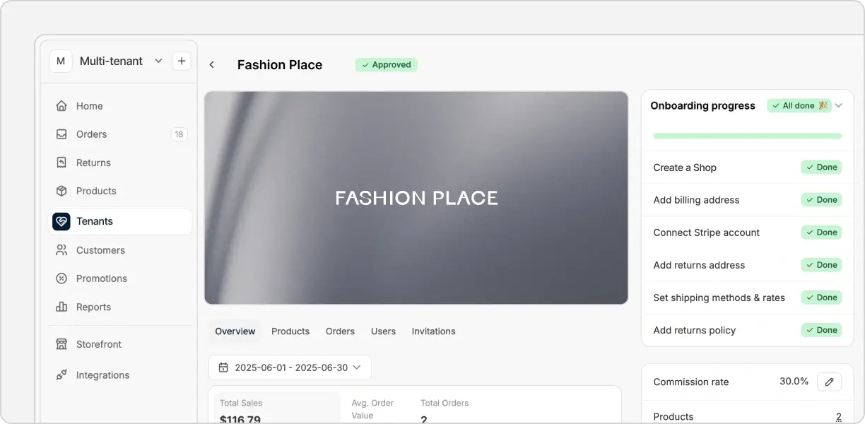Go back using the back arrow
Screen dimensions: 865x424
[211, 64]
